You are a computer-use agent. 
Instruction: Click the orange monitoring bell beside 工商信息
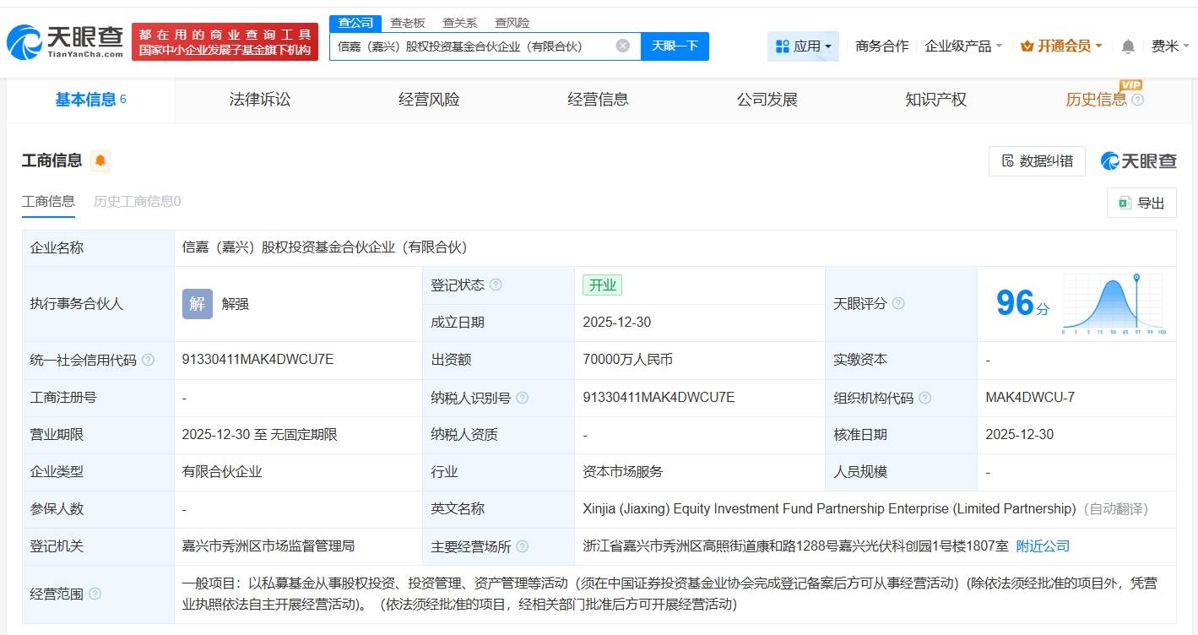100,160
